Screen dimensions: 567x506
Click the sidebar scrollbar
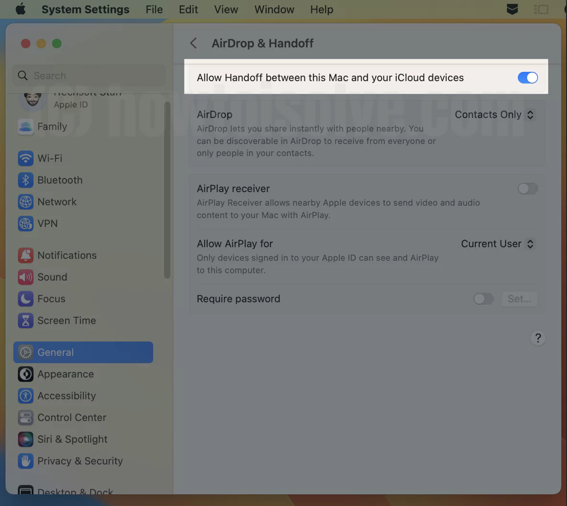(167, 190)
